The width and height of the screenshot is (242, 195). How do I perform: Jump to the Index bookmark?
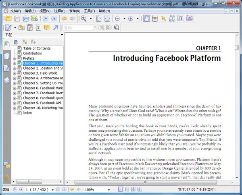(27, 113)
